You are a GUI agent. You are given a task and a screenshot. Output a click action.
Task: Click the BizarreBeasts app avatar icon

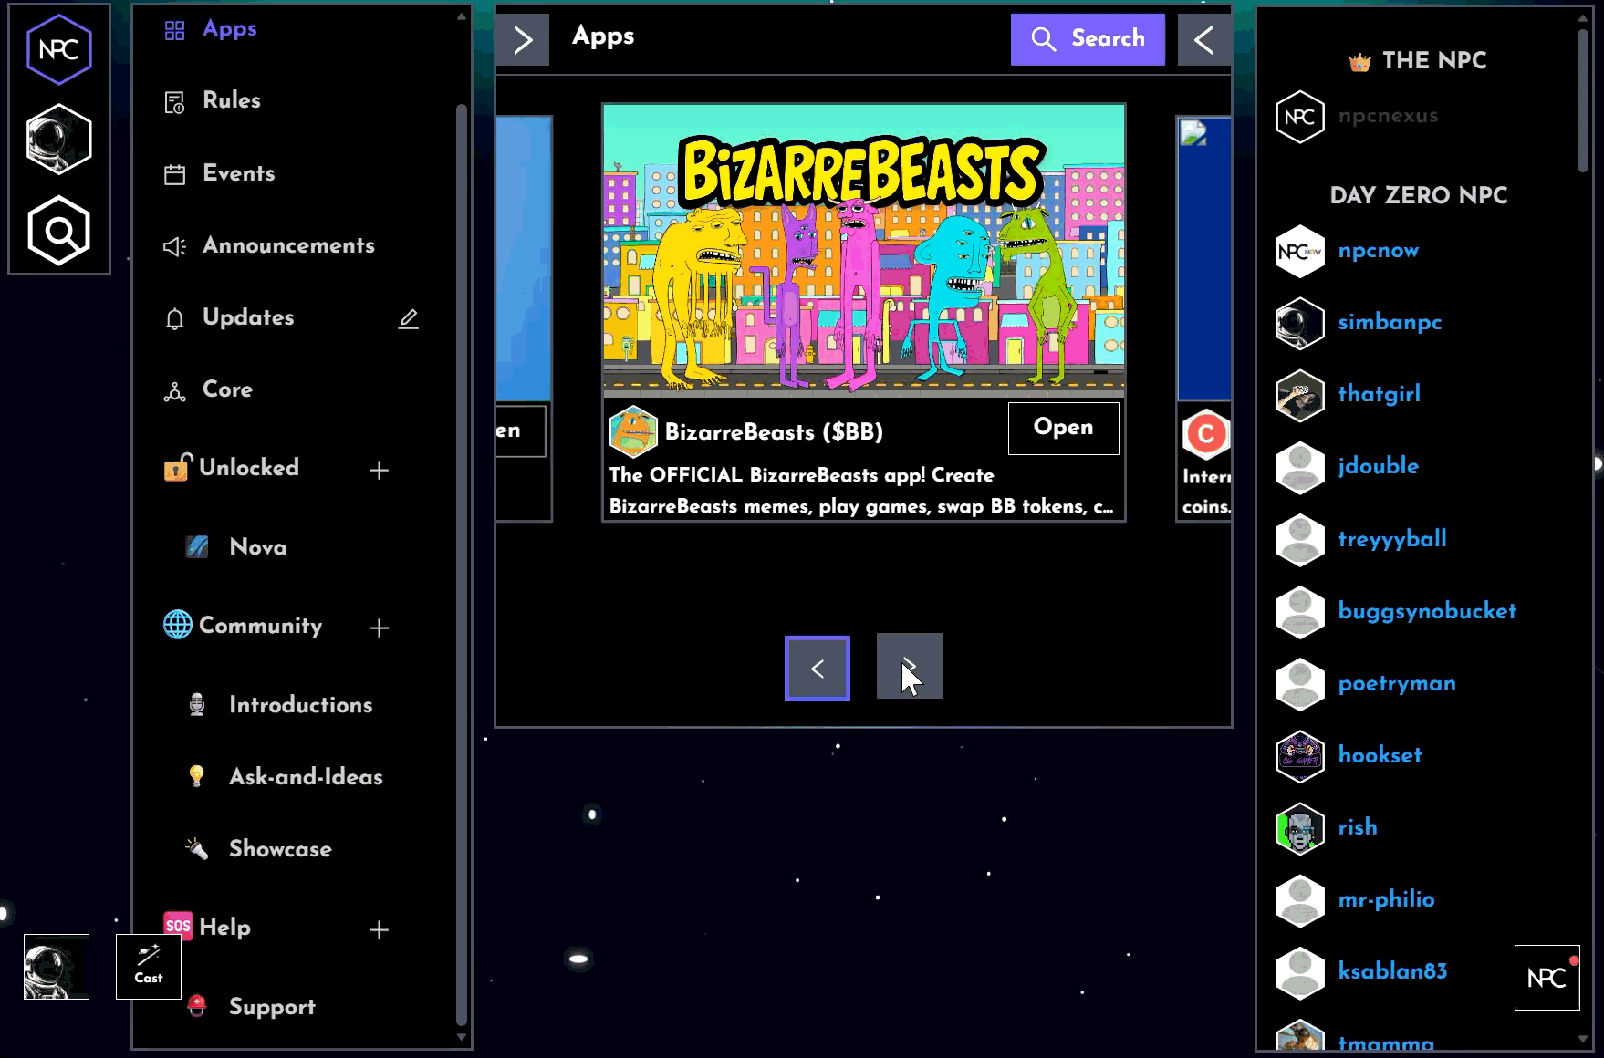[x=633, y=431]
